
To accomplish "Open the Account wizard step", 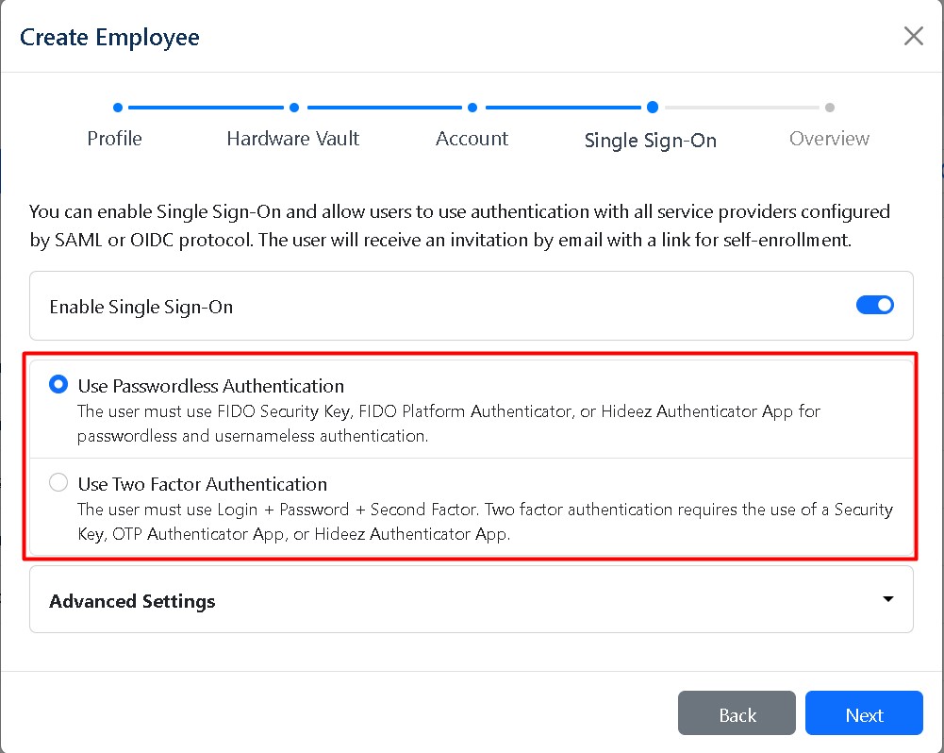I will [x=472, y=138].
